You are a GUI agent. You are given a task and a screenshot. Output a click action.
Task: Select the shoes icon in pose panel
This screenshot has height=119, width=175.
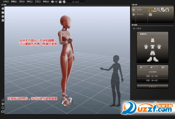(x=153, y=59)
